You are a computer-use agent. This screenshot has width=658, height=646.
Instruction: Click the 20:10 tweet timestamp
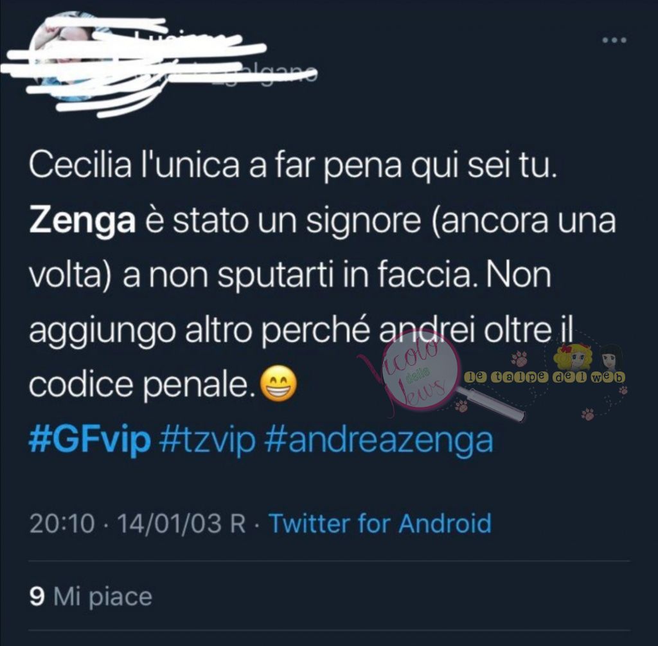(62, 524)
